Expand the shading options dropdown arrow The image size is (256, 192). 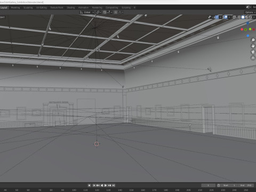coord(254,17)
